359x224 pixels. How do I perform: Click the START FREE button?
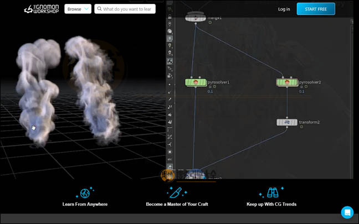(316, 9)
